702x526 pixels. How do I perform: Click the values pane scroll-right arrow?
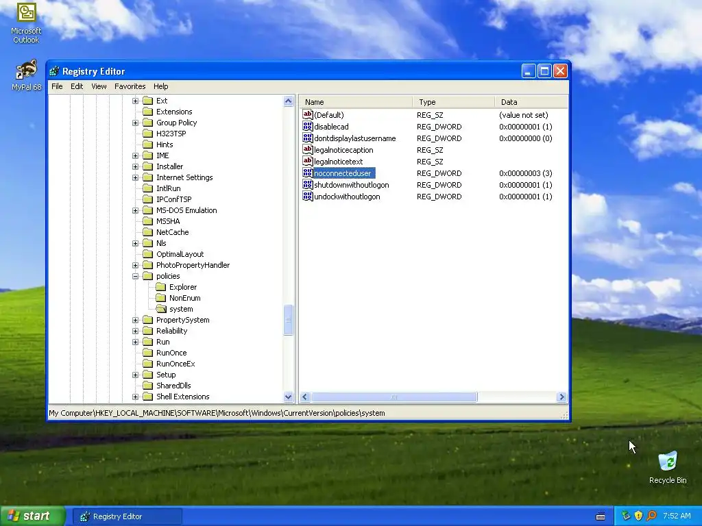[x=561, y=397]
